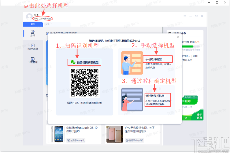Minimize the outer window
The height and width of the screenshot is (153, 230).
(x=209, y=3)
